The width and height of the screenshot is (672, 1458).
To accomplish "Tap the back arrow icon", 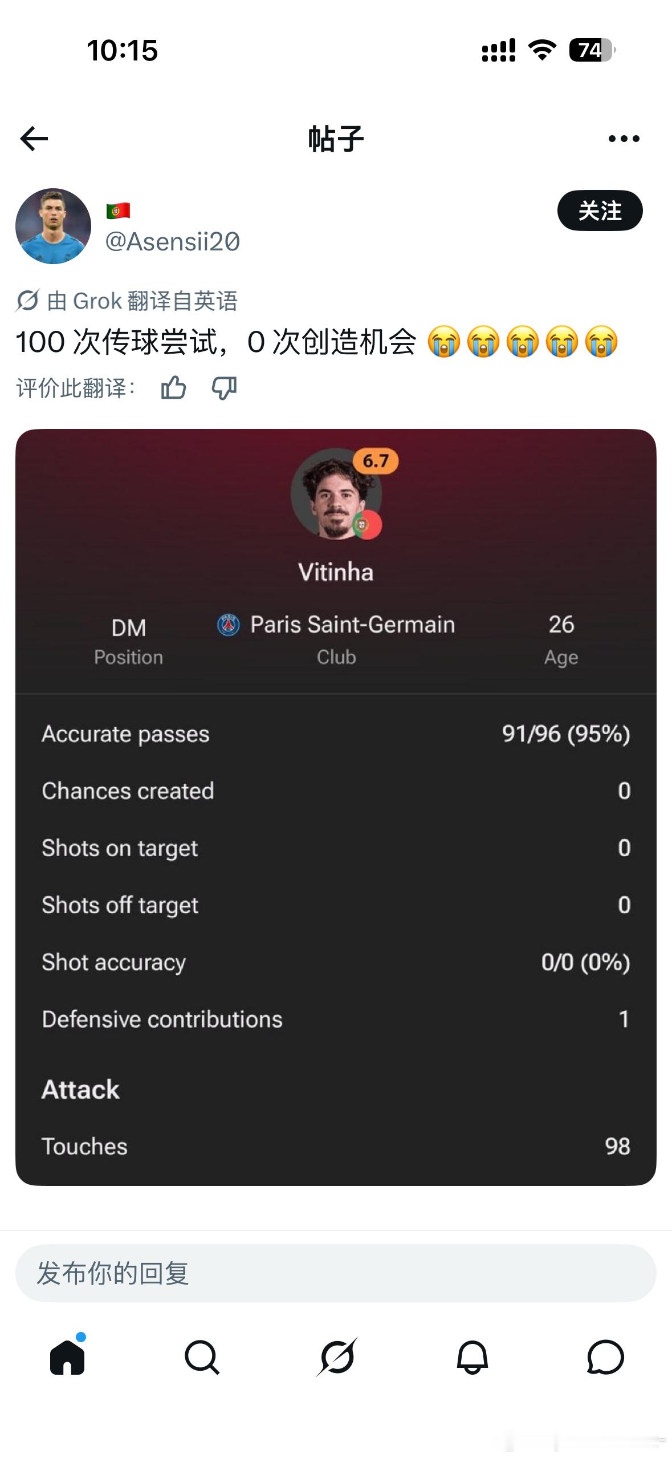I will coord(34,139).
